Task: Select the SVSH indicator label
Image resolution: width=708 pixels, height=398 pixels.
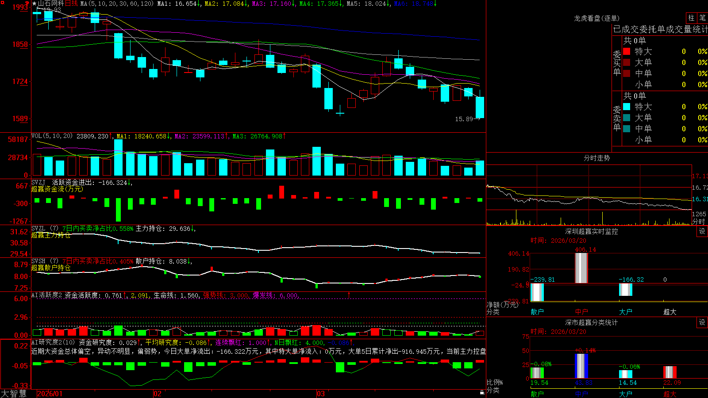Action: pos(38,261)
